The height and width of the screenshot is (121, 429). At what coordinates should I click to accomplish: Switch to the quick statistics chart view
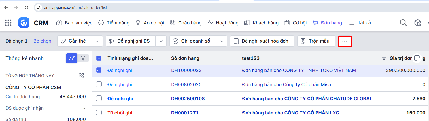click(x=72, y=58)
